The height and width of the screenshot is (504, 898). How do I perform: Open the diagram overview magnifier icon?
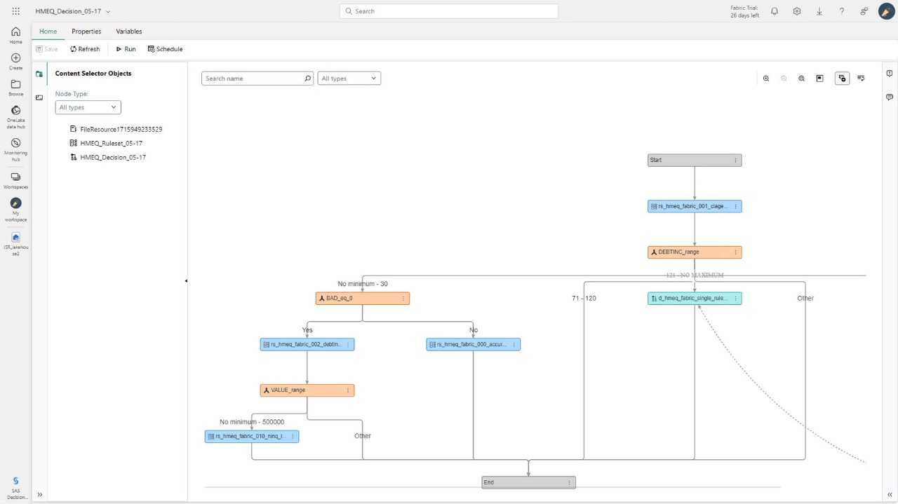coord(801,78)
